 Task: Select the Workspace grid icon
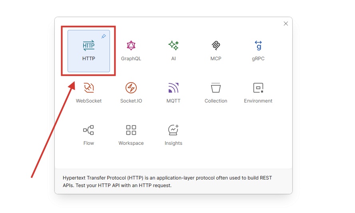coord(131,130)
